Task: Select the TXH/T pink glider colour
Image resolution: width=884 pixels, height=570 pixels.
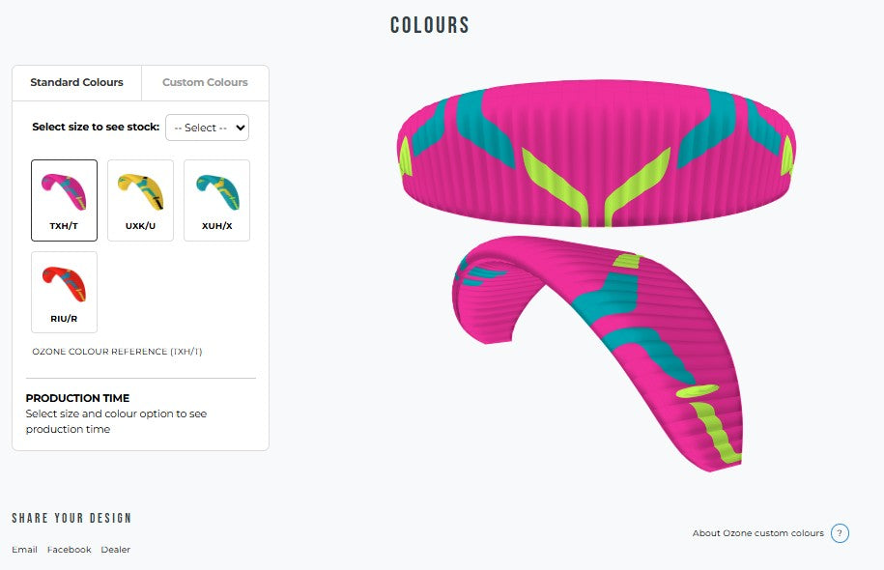Action: pos(65,200)
